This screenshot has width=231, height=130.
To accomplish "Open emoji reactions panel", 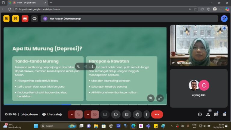I will click(x=116, y=114).
